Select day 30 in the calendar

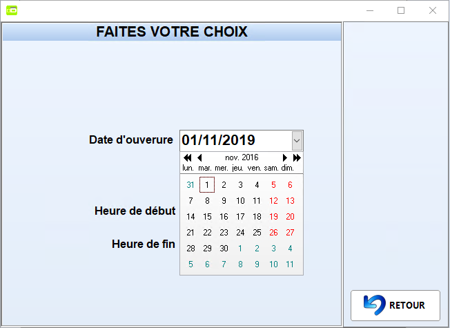[x=224, y=249]
